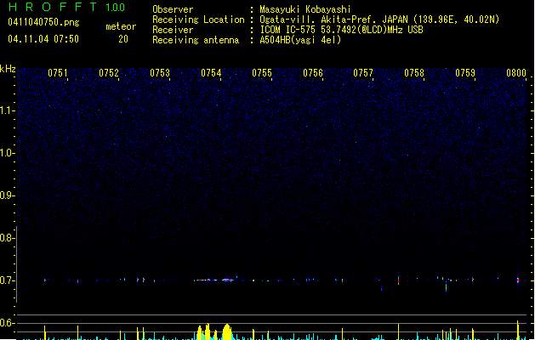Click the Receiving antenna field label
Image resolution: width=535 pixels, height=340 pixels.
196,40
